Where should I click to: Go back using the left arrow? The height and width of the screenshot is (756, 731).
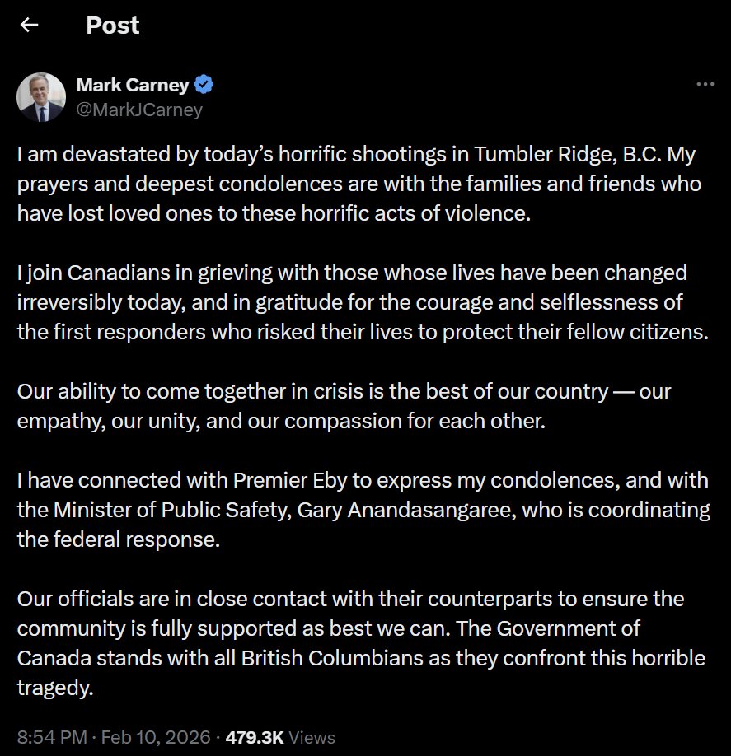click(30, 25)
